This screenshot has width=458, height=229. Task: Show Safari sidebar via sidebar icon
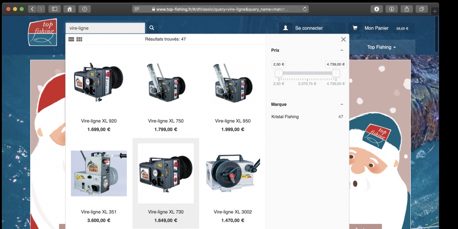coord(55,9)
